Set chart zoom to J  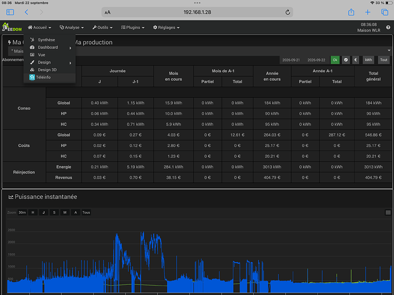(x=43, y=212)
